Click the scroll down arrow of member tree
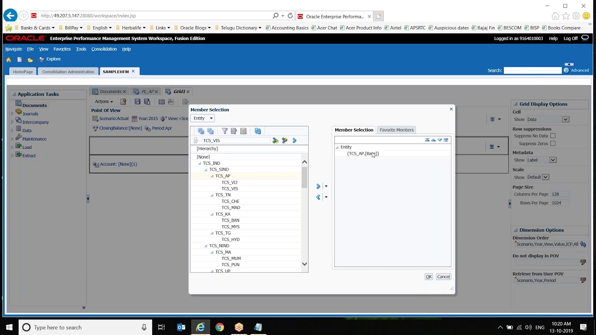Image resolution: width=596 pixels, height=335 pixels. pos(305,264)
